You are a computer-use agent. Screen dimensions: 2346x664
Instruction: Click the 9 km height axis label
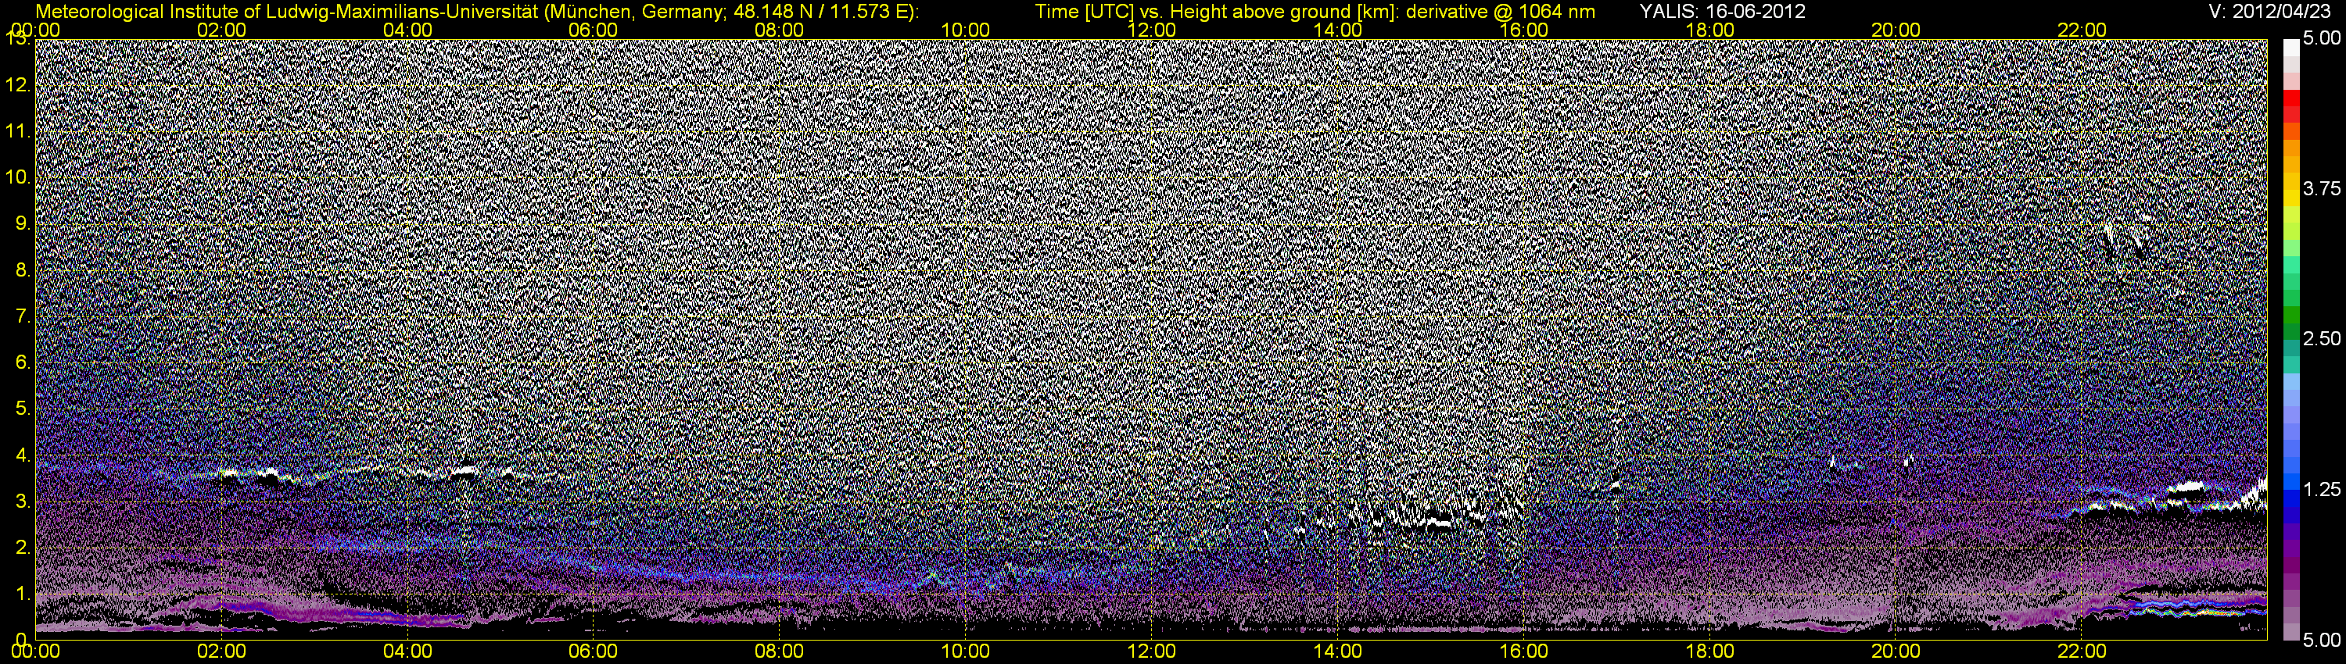pos(22,223)
